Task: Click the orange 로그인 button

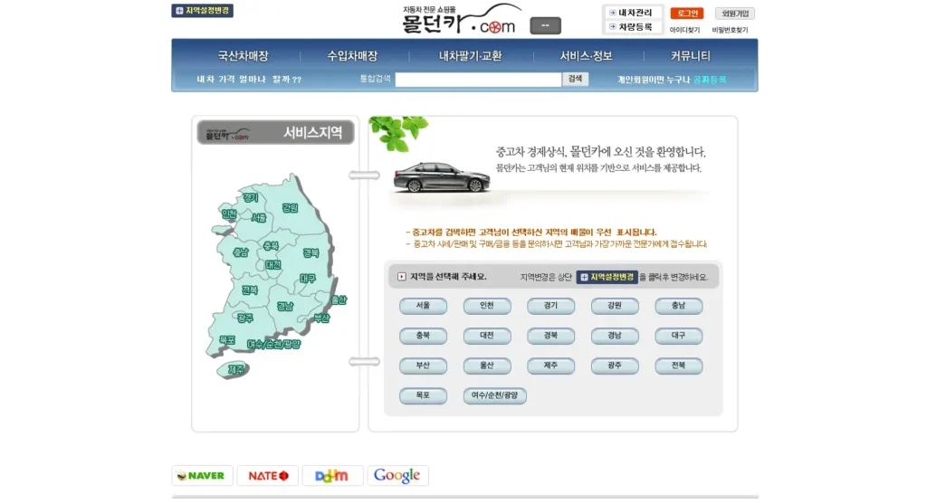Action: tap(687, 13)
